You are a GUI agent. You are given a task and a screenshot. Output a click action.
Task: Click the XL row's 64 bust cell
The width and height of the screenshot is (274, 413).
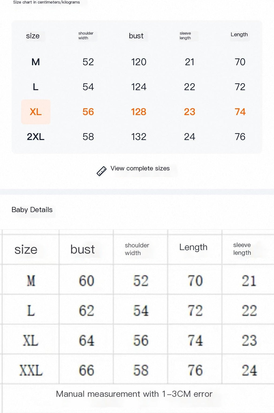click(x=86, y=341)
